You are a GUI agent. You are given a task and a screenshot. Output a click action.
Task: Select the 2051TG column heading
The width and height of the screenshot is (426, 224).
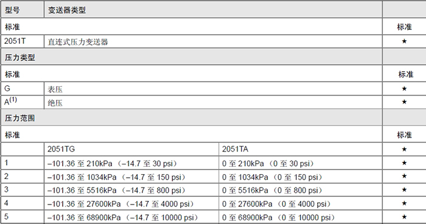point(61,149)
